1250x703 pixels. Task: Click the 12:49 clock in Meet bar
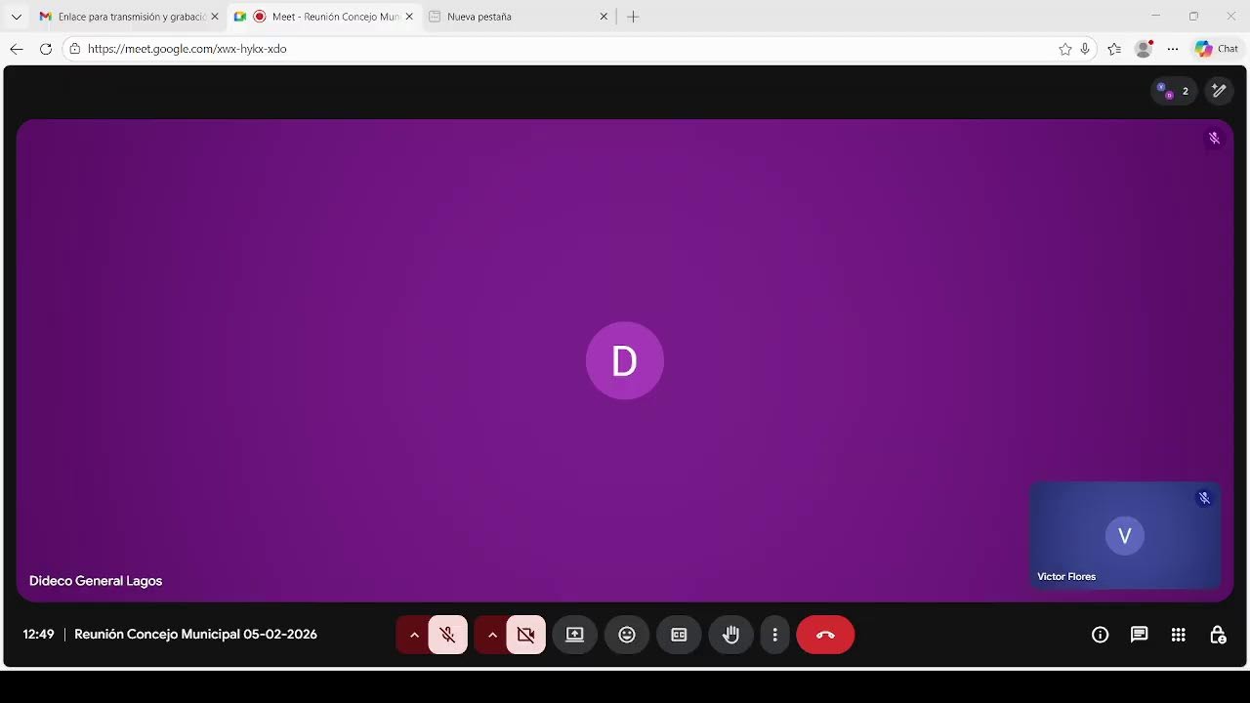tap(38, 634)
